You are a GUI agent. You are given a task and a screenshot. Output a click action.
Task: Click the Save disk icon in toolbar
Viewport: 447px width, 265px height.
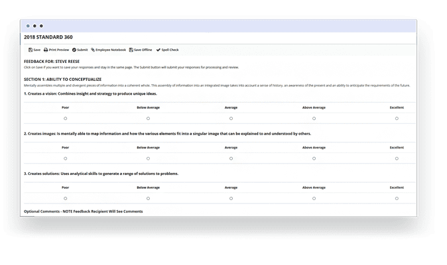click(x=31, y=50)
